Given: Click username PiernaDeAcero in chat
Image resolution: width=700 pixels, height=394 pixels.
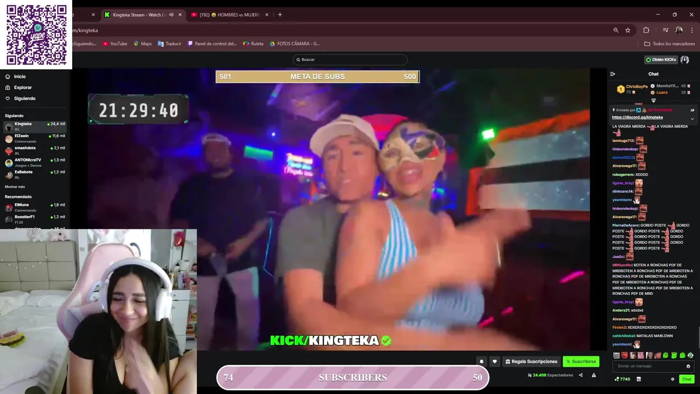Looking at the screenshot, I should pyautogui.click(x=626, y=225).
